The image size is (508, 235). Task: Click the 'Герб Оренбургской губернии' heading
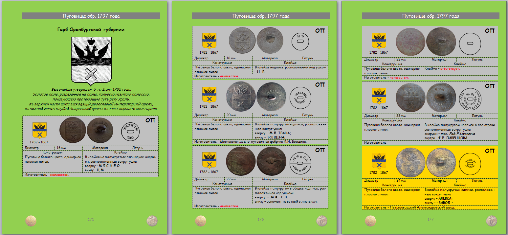coord(91,29)
